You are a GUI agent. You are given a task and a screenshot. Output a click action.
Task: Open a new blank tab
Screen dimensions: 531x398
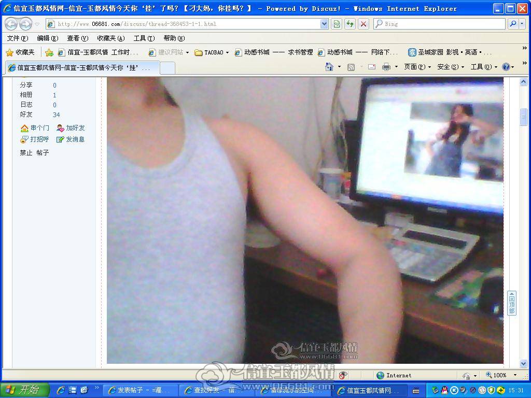click(x=167, y=68)
